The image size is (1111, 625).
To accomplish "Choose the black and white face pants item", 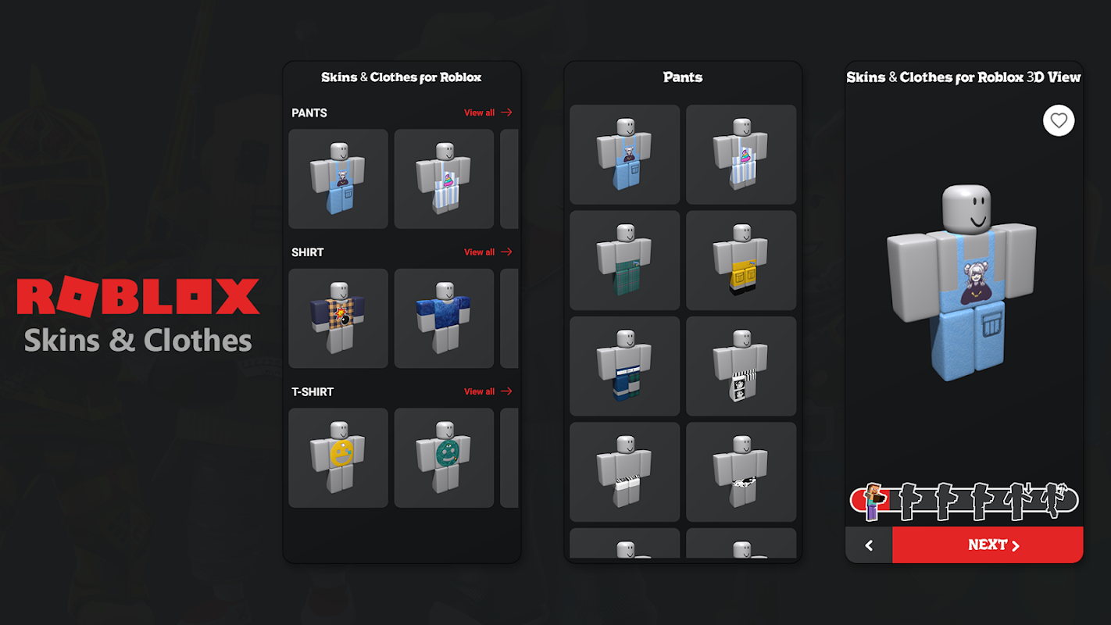I will pos(741,366).
